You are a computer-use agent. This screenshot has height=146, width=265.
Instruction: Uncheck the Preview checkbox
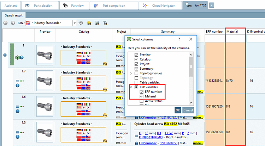coord(136,55)
